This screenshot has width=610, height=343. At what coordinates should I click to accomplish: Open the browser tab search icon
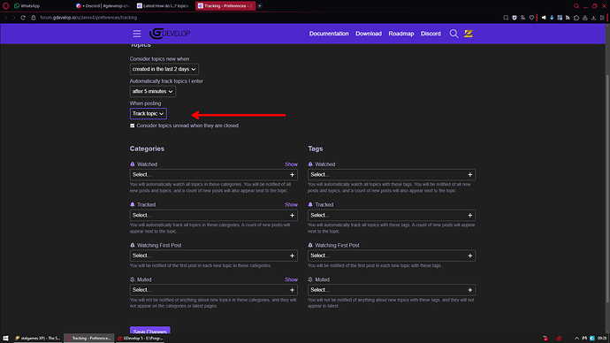[x=576, y=6]
